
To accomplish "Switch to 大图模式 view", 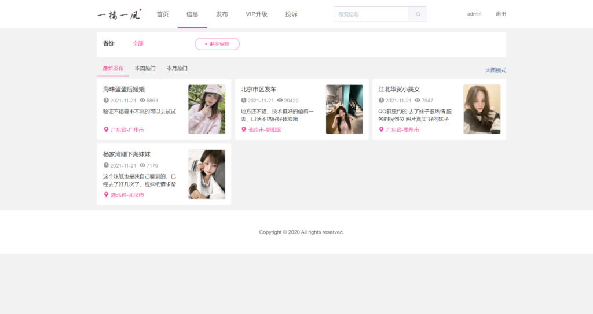I will [x=496, y=71].
